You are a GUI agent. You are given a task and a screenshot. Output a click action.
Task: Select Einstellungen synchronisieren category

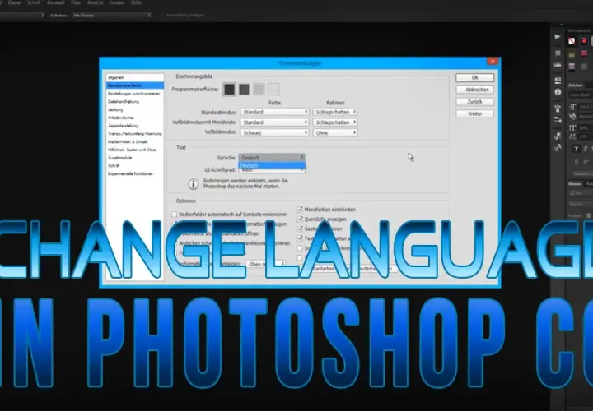coord(134,94)
